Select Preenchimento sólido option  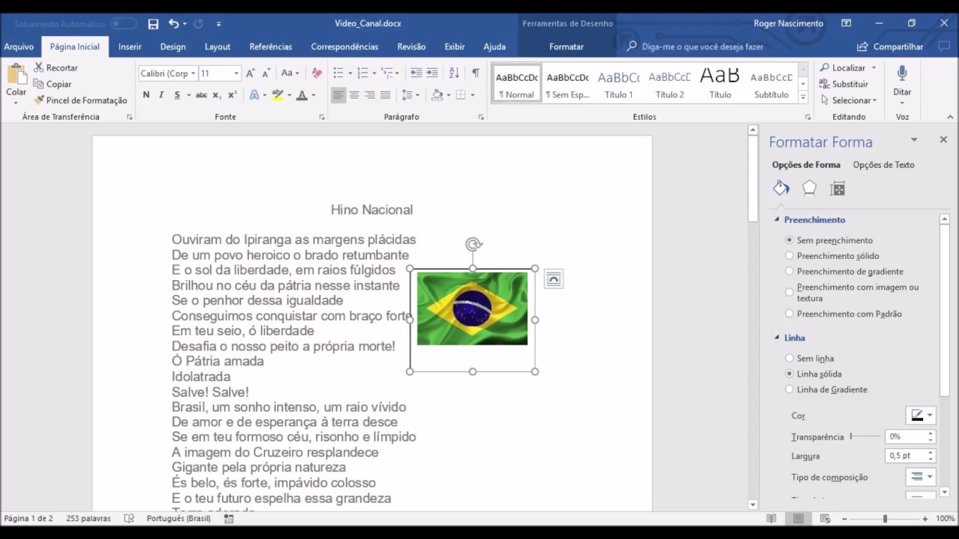(790, 256)
